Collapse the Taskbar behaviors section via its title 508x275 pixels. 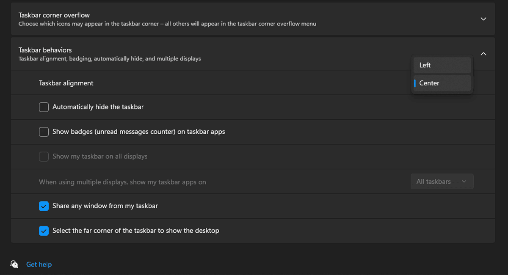click(x=45, y=50)
